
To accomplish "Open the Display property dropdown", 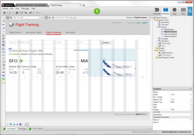I will click(191, 109).
